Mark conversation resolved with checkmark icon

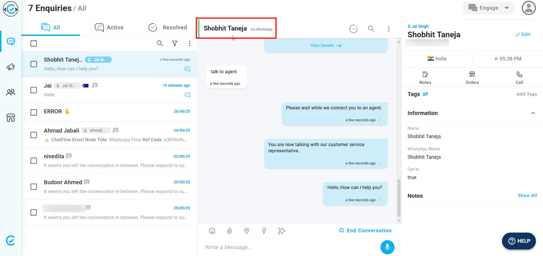(x=353, y=29)
